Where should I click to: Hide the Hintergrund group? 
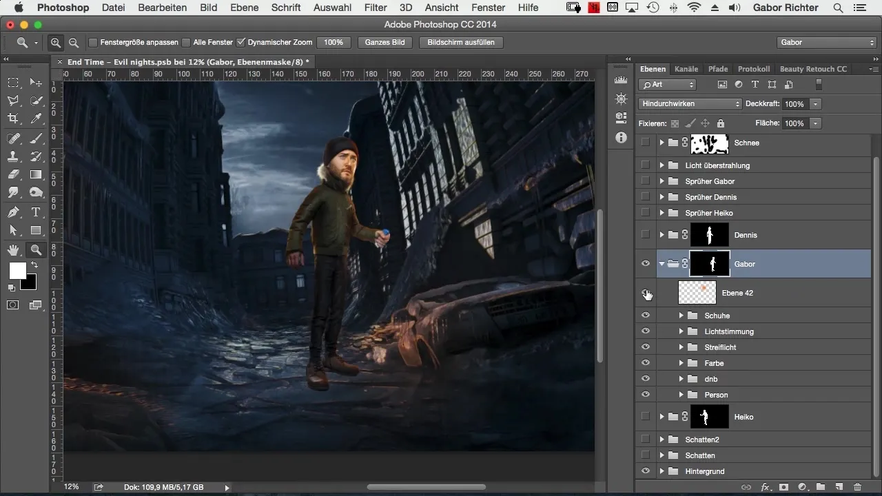646,471
